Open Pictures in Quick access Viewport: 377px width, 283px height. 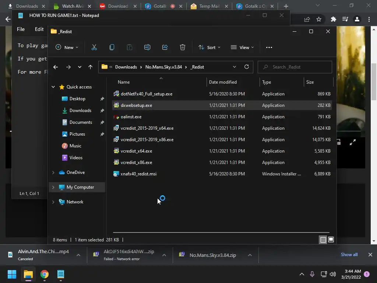77,134
